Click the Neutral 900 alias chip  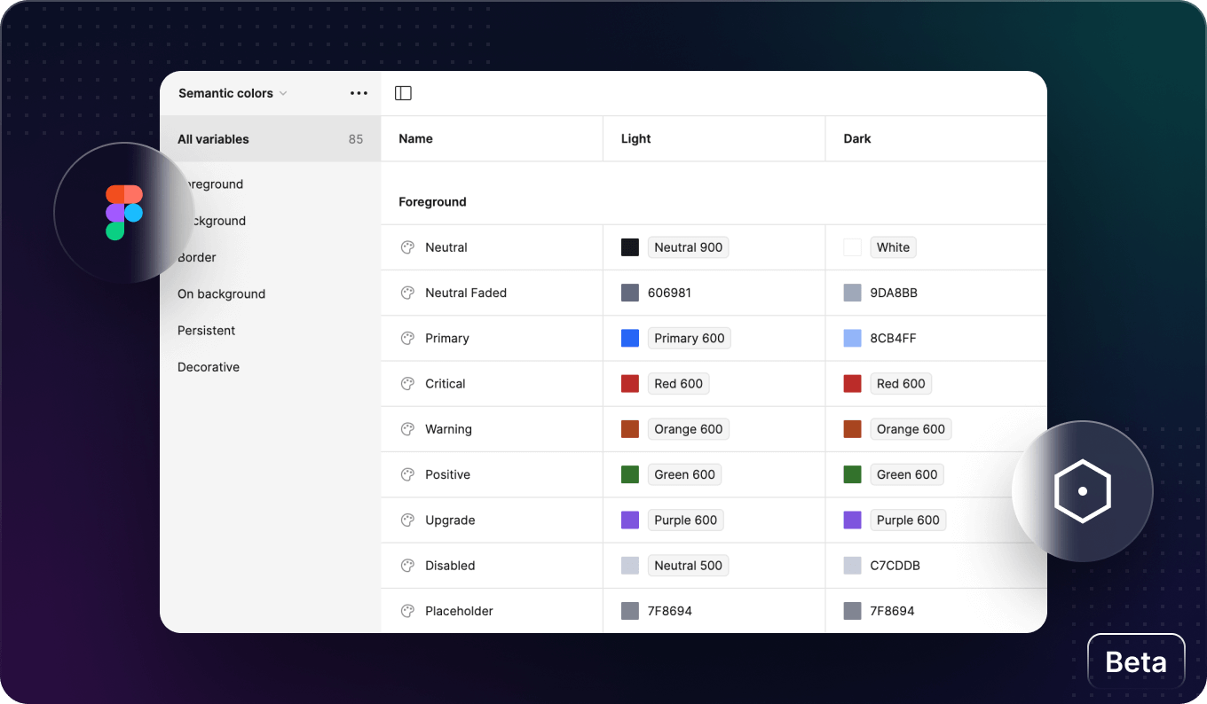688,247
